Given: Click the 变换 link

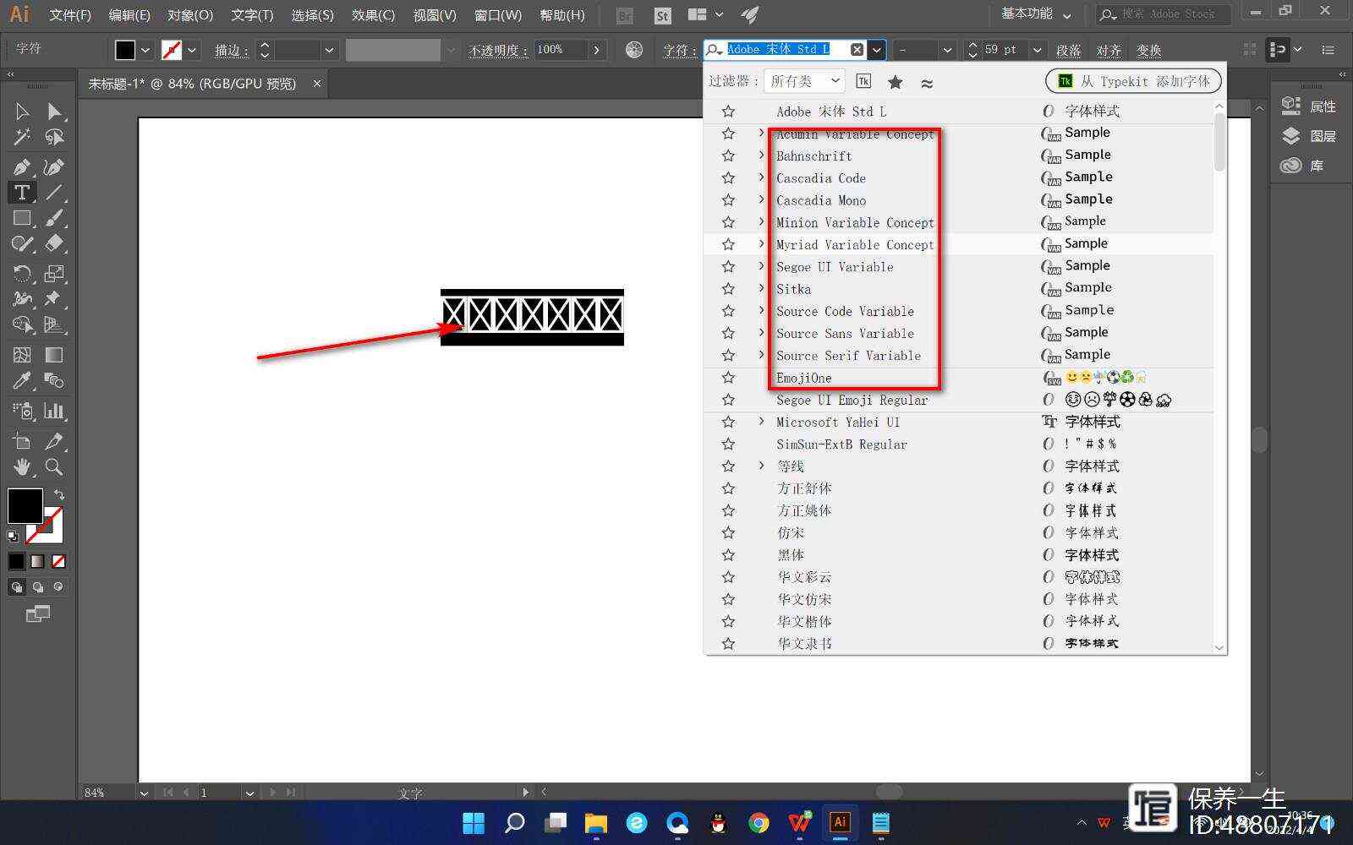Looking at the screenshot, I should (x=1148, y=51).
